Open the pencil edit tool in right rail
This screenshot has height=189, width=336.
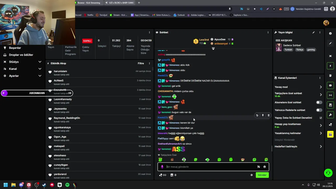(x=330, y=43)
